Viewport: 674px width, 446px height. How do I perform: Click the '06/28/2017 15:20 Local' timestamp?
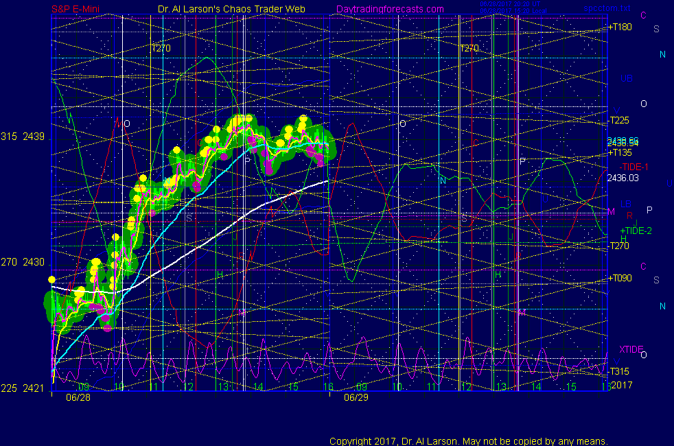point(513,11)
